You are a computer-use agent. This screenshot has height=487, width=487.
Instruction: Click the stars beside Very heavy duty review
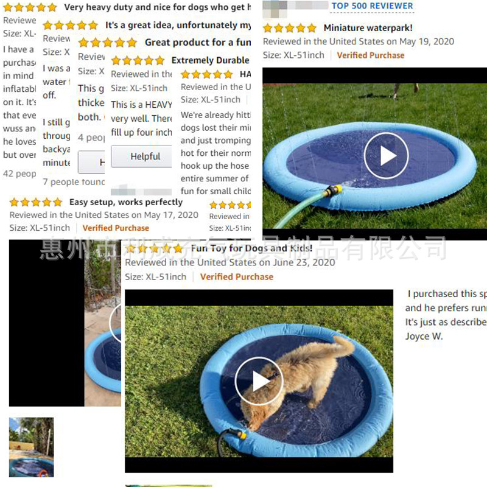(x=30, y=7)
